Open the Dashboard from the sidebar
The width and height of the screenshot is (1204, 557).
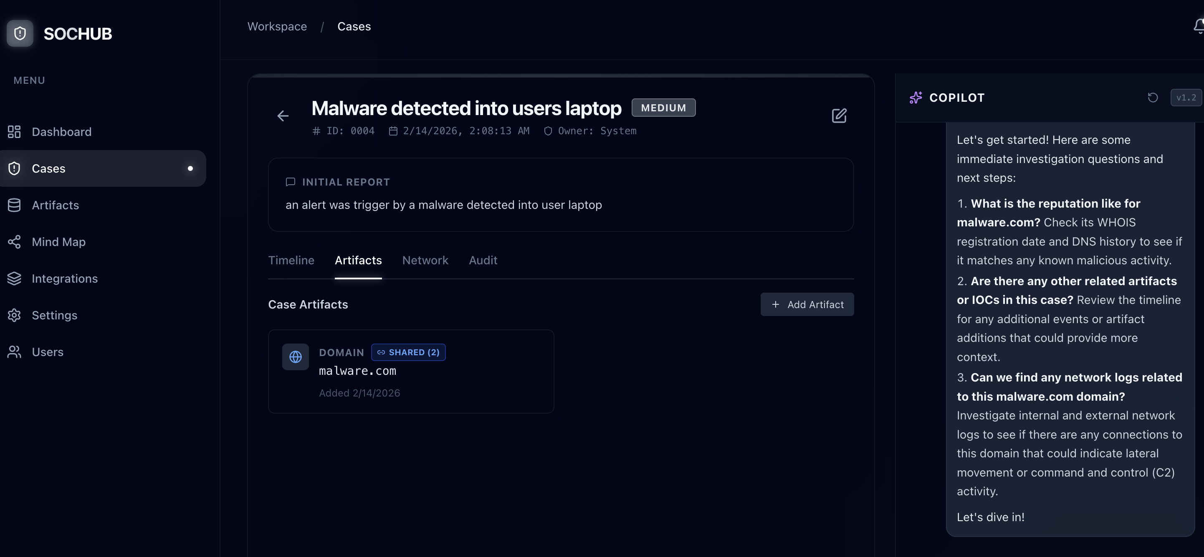[x=61, y=132]
